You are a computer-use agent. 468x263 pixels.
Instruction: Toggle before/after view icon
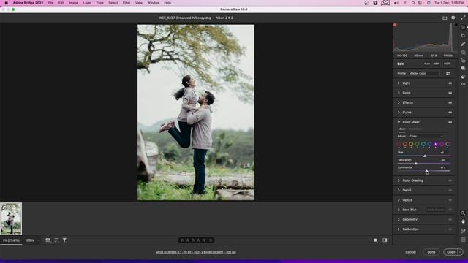click(x=375, y=240)
